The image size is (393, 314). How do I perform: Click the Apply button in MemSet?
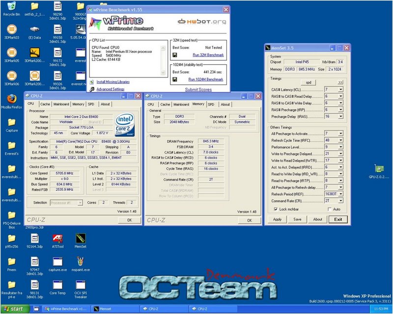pyautogui.click(x=277, y=219)
